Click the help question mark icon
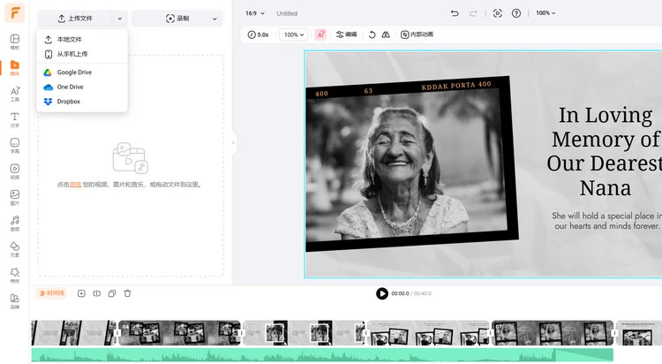662x364 pixels. [516, 13]
